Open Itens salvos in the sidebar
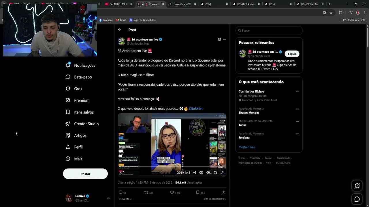 pyautogui.click(x=80, y=112)
